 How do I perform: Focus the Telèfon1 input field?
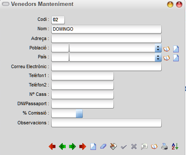pos(82,76)
